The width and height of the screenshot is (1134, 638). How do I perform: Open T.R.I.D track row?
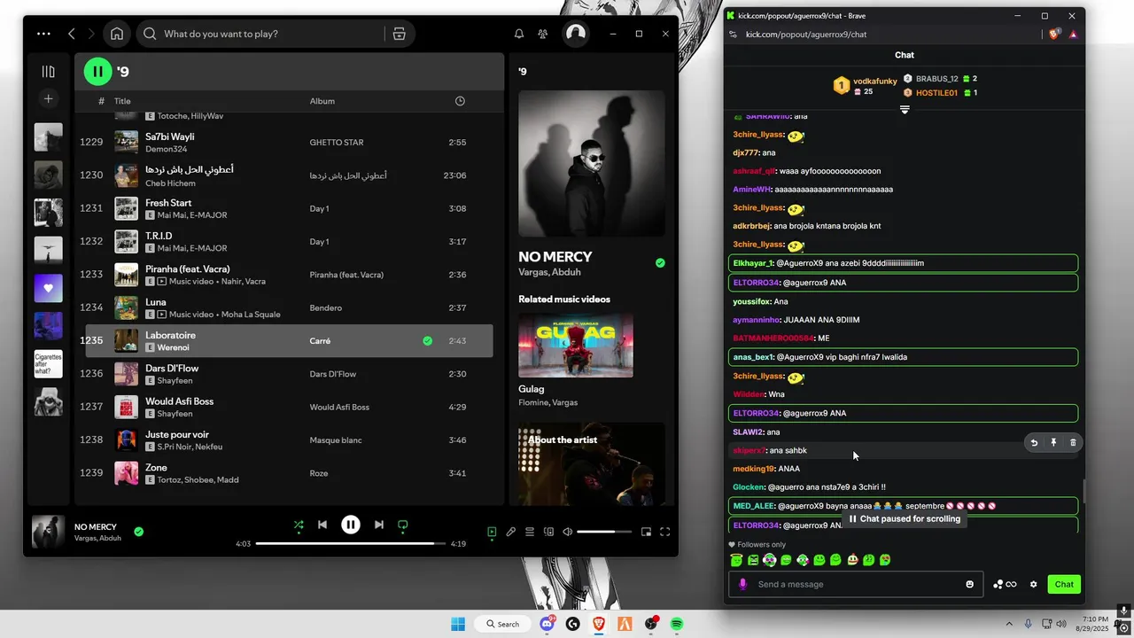point(289,241)
